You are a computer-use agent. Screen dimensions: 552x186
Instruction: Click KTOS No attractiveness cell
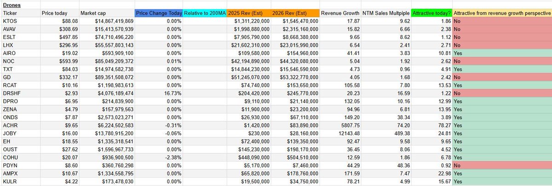502,21
